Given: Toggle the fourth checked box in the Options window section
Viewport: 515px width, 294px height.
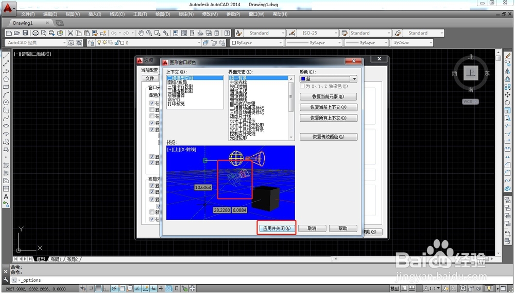Looking at the screenshot, I should point(152,123).
